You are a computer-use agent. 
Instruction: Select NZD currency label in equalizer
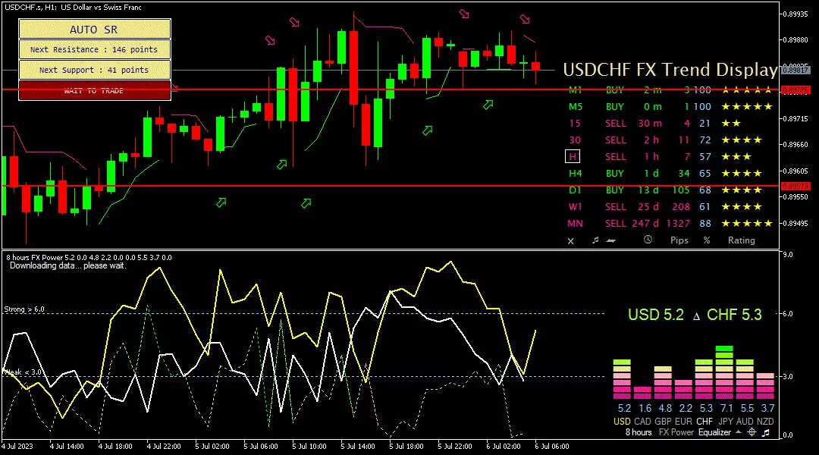coord(765,421)
